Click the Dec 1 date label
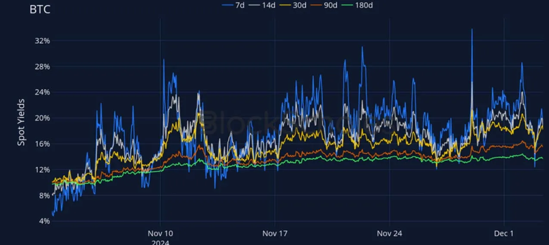549x245 pixels. [504, 233]
